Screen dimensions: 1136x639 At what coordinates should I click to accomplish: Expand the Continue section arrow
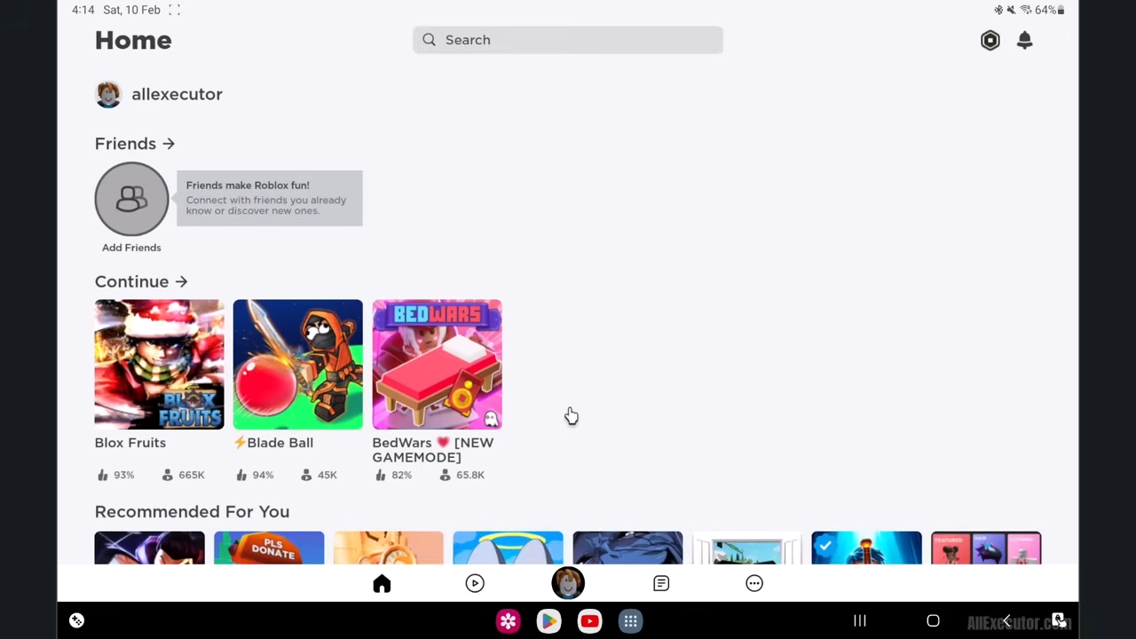click(x=180, y=281)
